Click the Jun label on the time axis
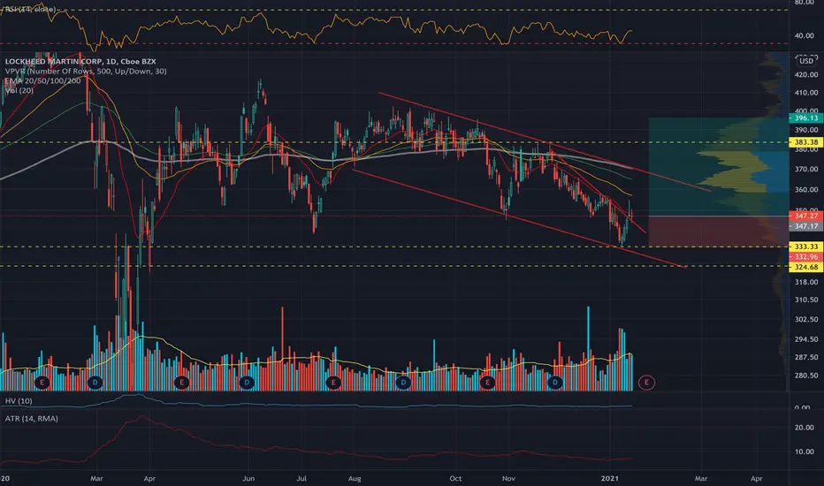The height and width of the screenshot is (486, 824). 248,479
